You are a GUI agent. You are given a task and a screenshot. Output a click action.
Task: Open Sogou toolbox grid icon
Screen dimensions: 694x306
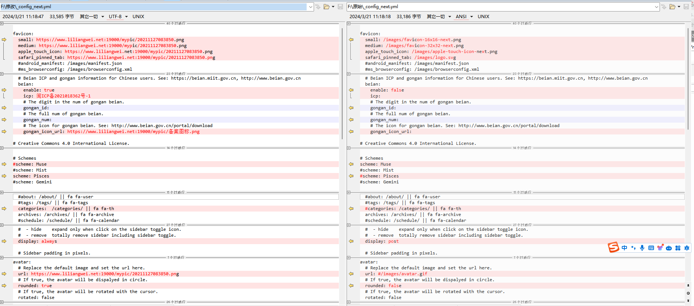pyautogui.click(x=678, y=248)
